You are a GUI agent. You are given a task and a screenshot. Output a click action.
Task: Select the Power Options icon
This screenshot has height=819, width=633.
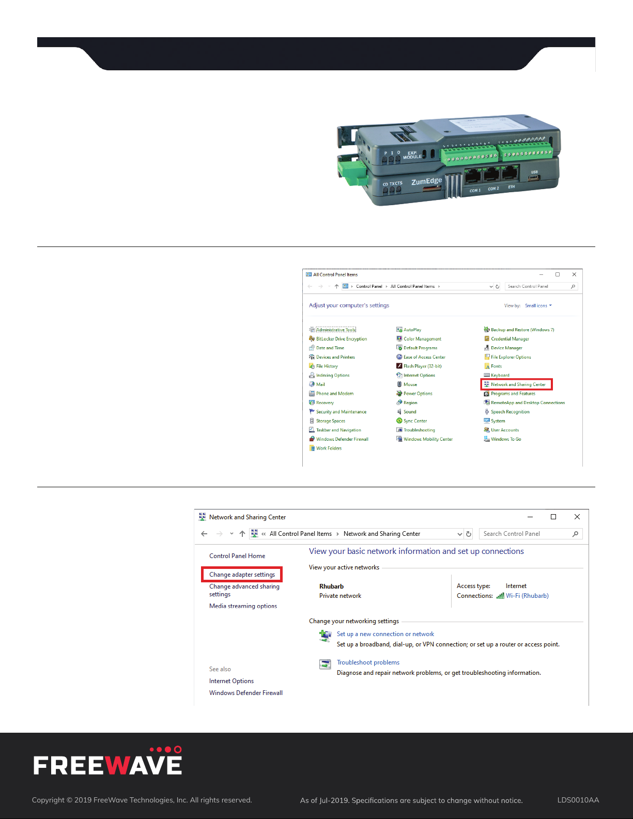coord(399,394)
